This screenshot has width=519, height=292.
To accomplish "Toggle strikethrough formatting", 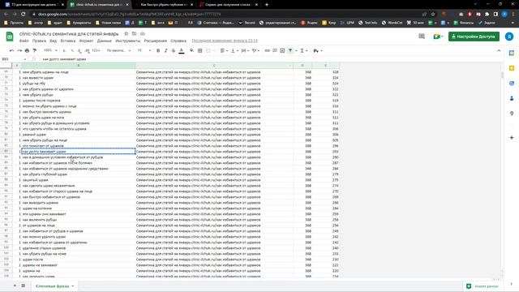I will pyautogui.click(x=173, y=50).
